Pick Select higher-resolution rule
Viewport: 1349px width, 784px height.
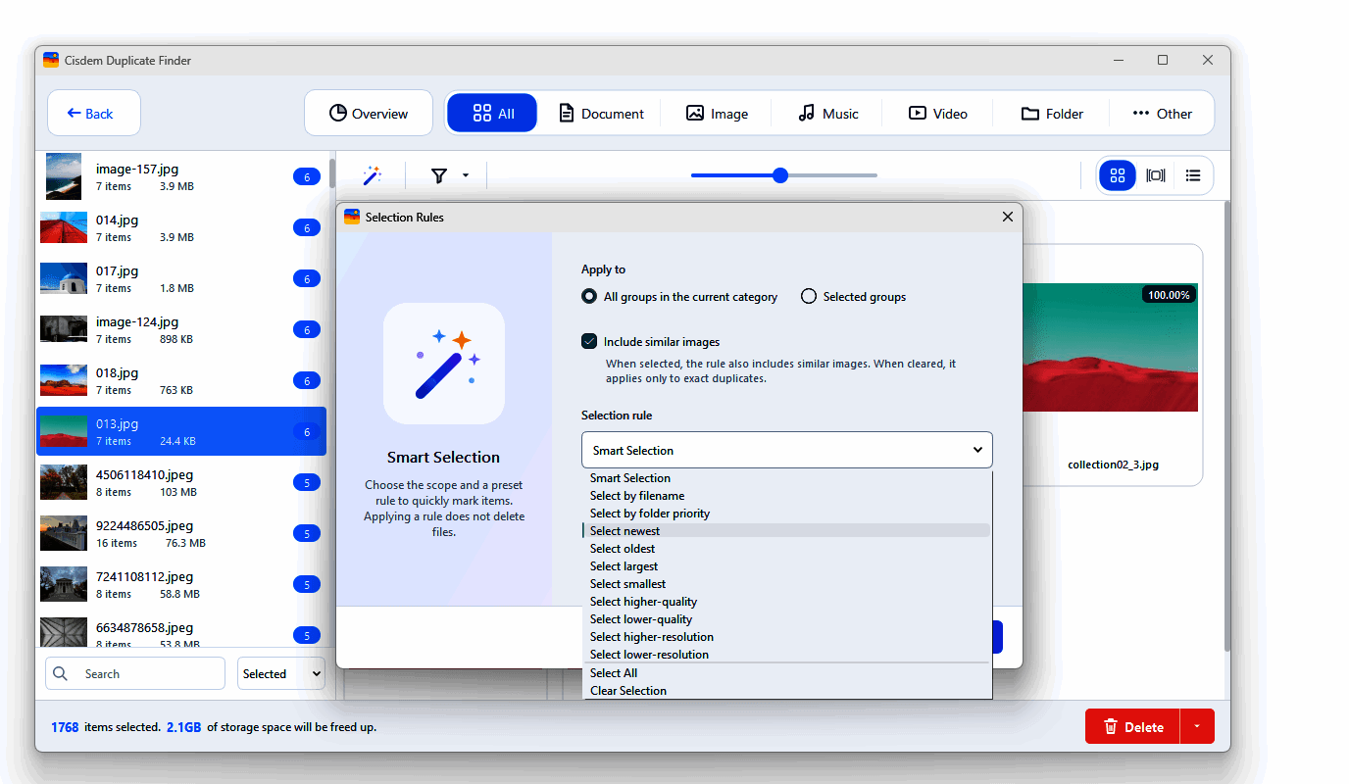[x=786, y=637]
